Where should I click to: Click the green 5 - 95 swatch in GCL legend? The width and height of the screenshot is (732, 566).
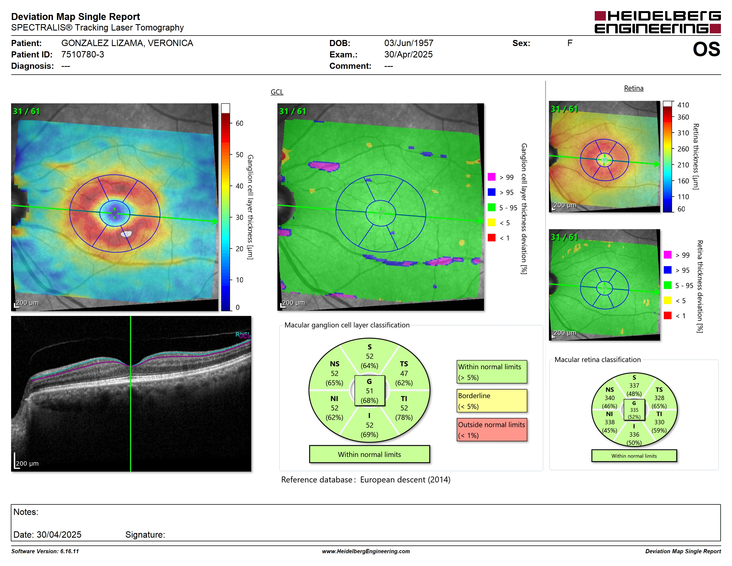[491, 207]
